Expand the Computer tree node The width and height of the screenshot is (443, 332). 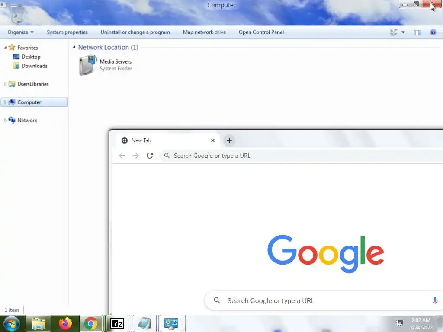5,102
